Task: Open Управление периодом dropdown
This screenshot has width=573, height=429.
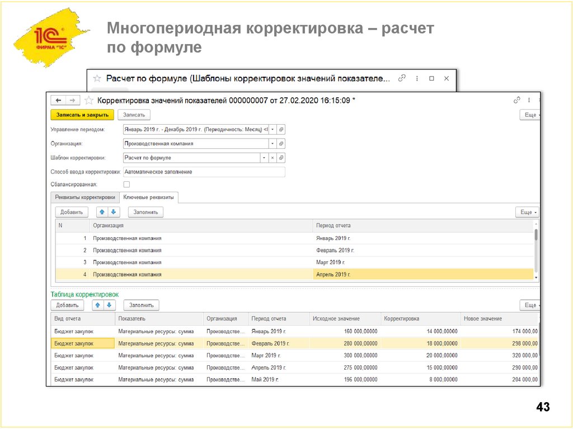Action: coord(271,128)
